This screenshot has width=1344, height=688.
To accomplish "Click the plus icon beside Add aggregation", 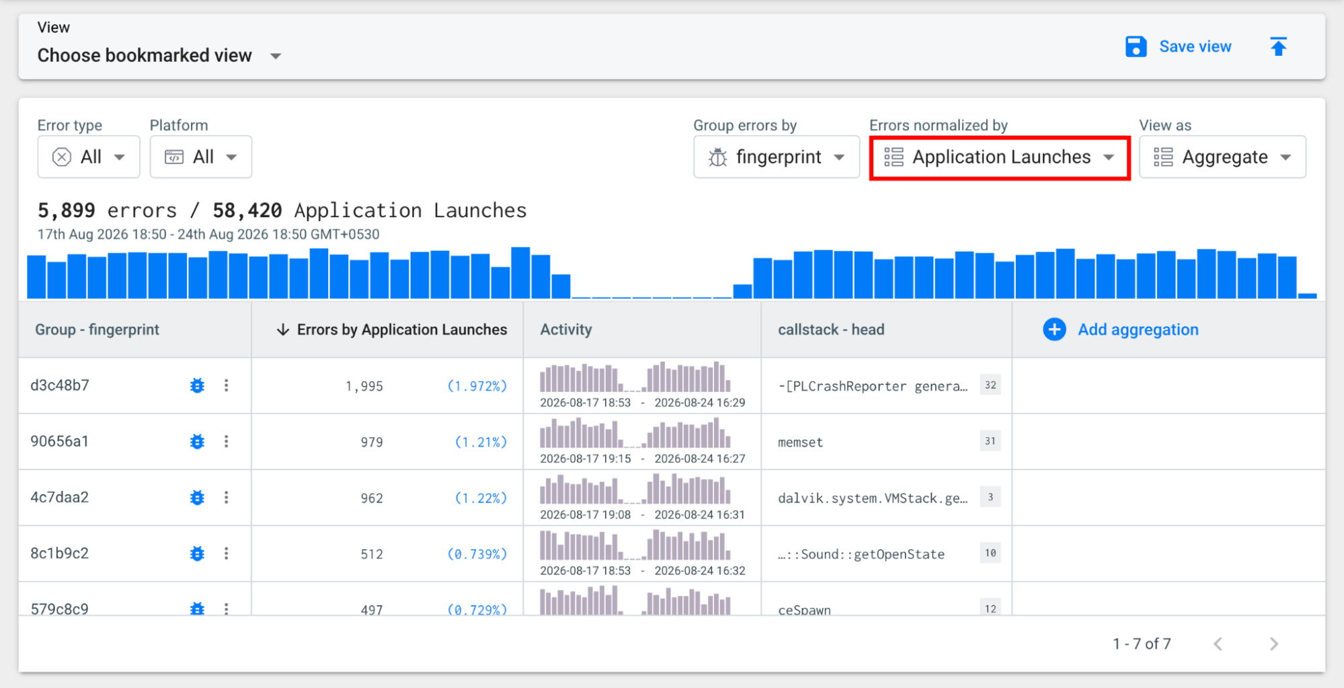I will 1054,330.
